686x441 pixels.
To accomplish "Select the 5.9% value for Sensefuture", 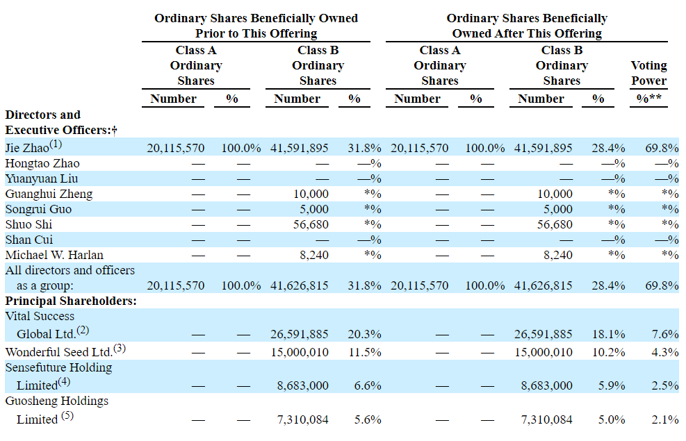I will coord(612,386).
